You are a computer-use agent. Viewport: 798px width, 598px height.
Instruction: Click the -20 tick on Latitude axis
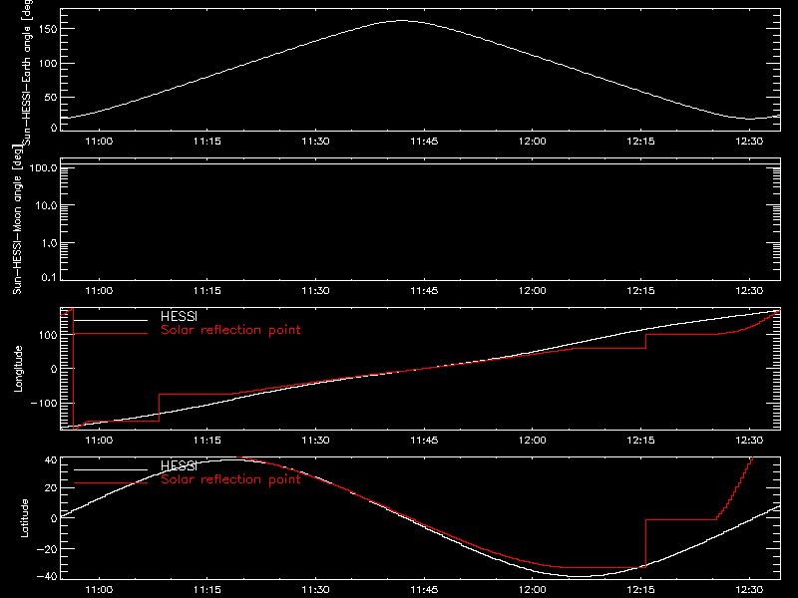pyautogui.click(x=47, y=549)
